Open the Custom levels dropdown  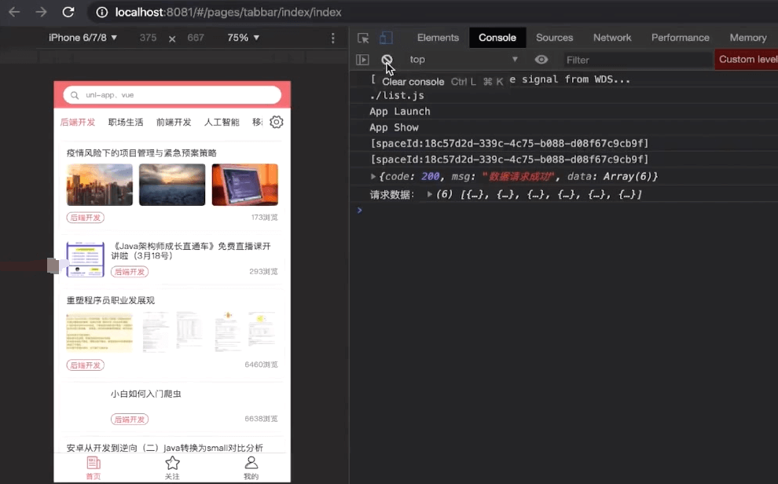pos(747,59)
